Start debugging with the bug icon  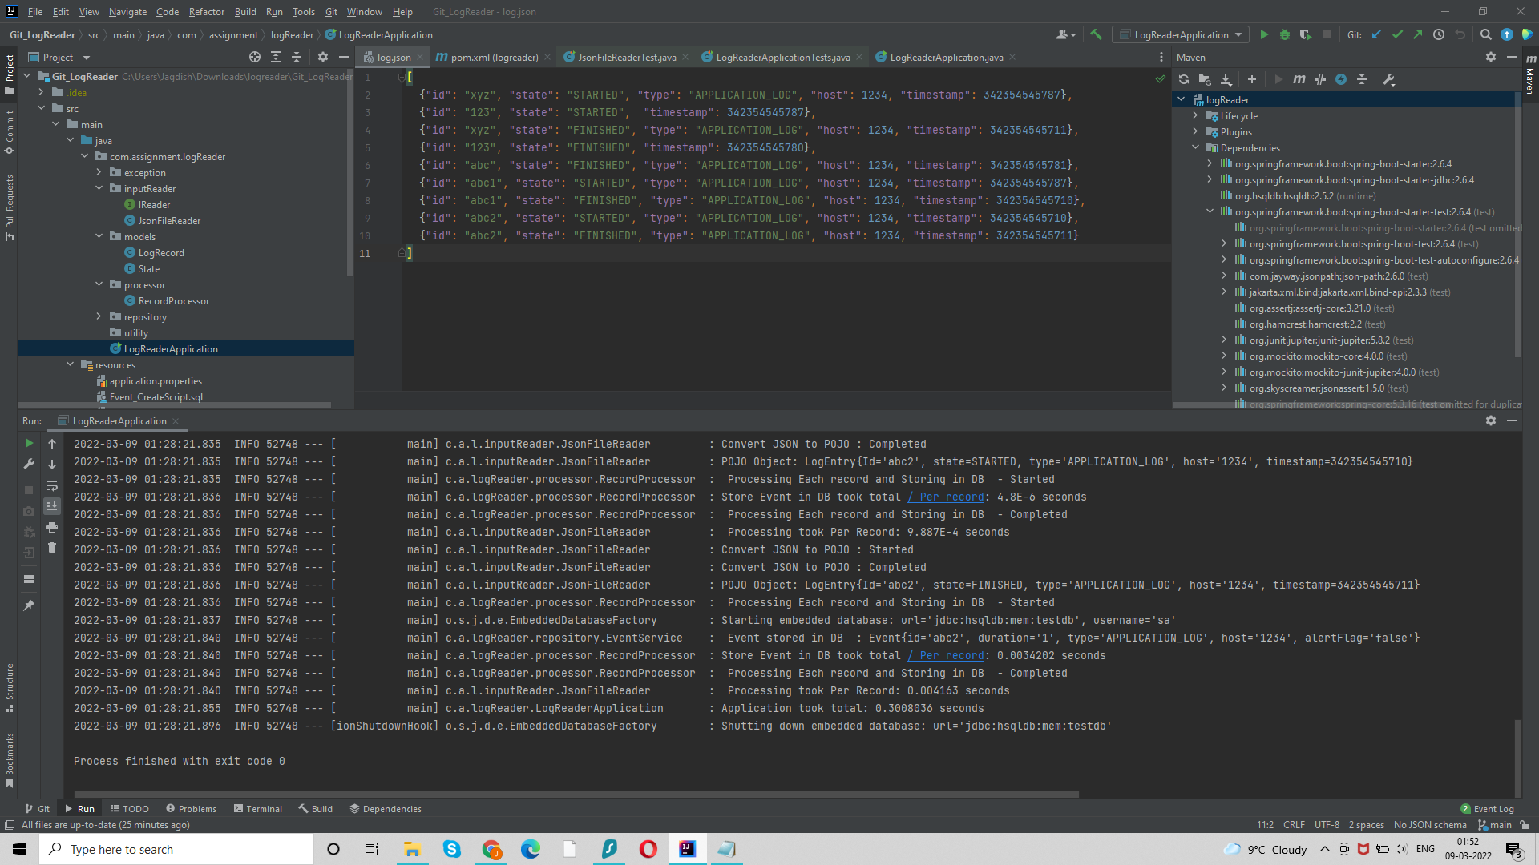[x=1284, y=34]
